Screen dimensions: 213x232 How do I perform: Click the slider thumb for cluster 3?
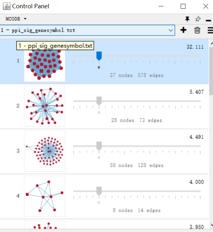click(99, 146)
